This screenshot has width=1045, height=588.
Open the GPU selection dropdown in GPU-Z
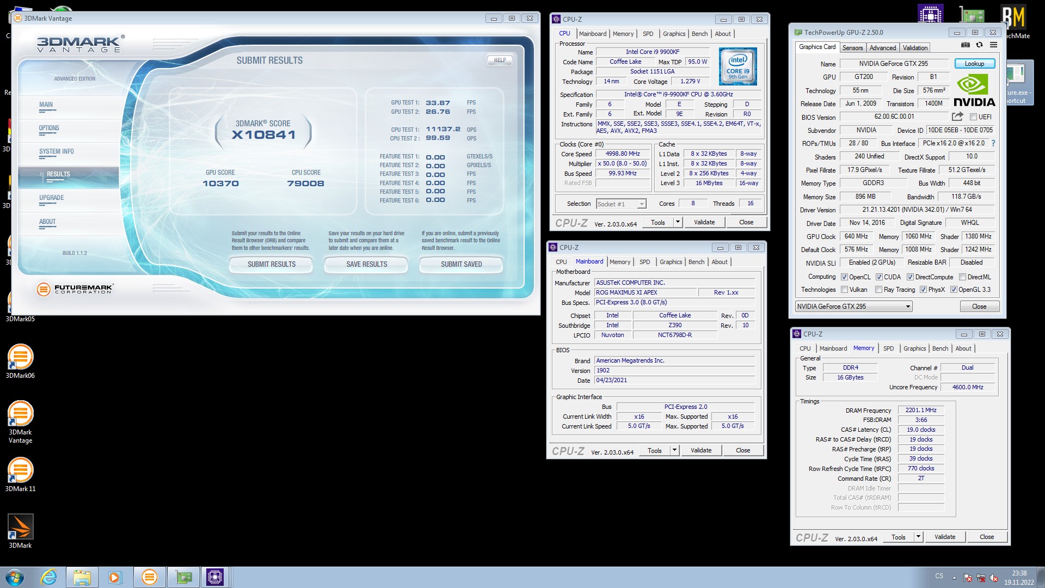[853, 307]
